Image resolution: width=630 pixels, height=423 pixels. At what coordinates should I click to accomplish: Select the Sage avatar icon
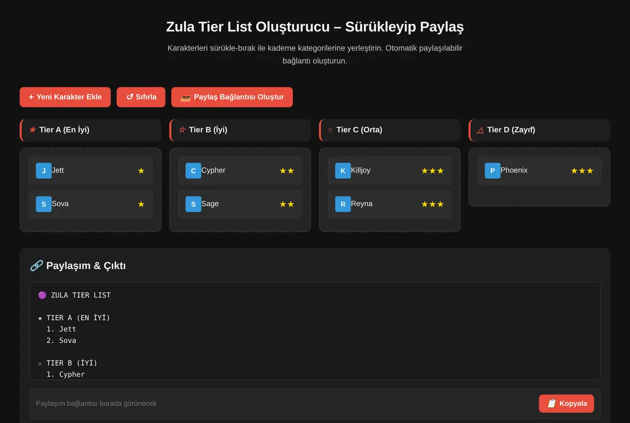point(193,204)
